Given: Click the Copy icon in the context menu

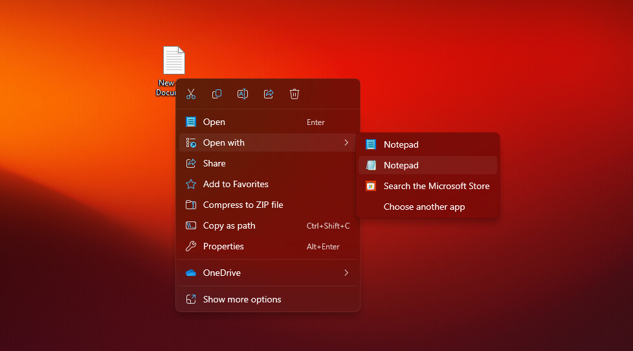Looking at the screenshot, I should [x=217, y=94].
